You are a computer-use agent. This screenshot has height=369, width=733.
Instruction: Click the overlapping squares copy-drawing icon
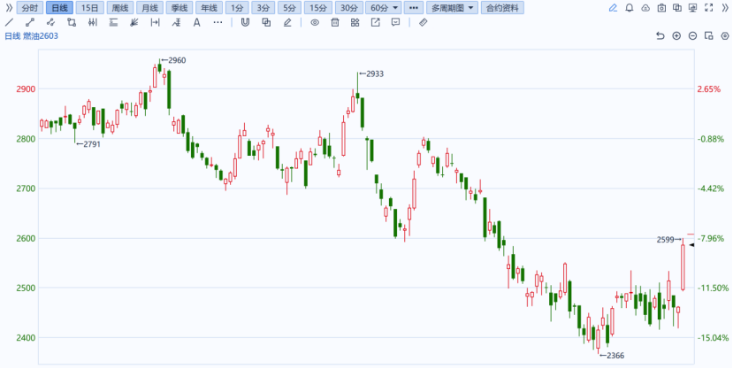click(x=266, y=22)
